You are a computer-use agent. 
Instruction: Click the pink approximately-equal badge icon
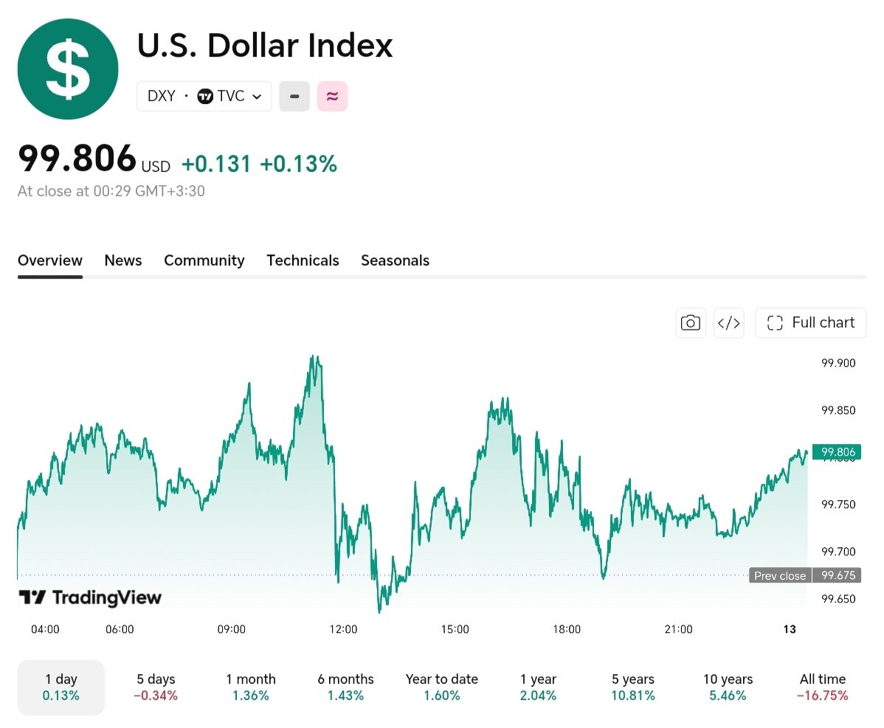[x=332, y=97]
